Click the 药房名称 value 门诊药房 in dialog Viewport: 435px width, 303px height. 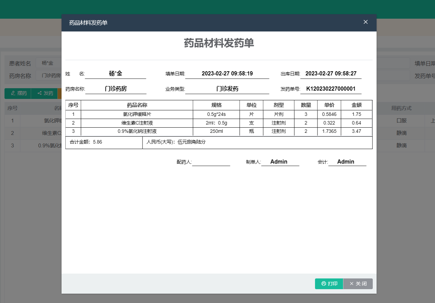(x=116, y=89)
